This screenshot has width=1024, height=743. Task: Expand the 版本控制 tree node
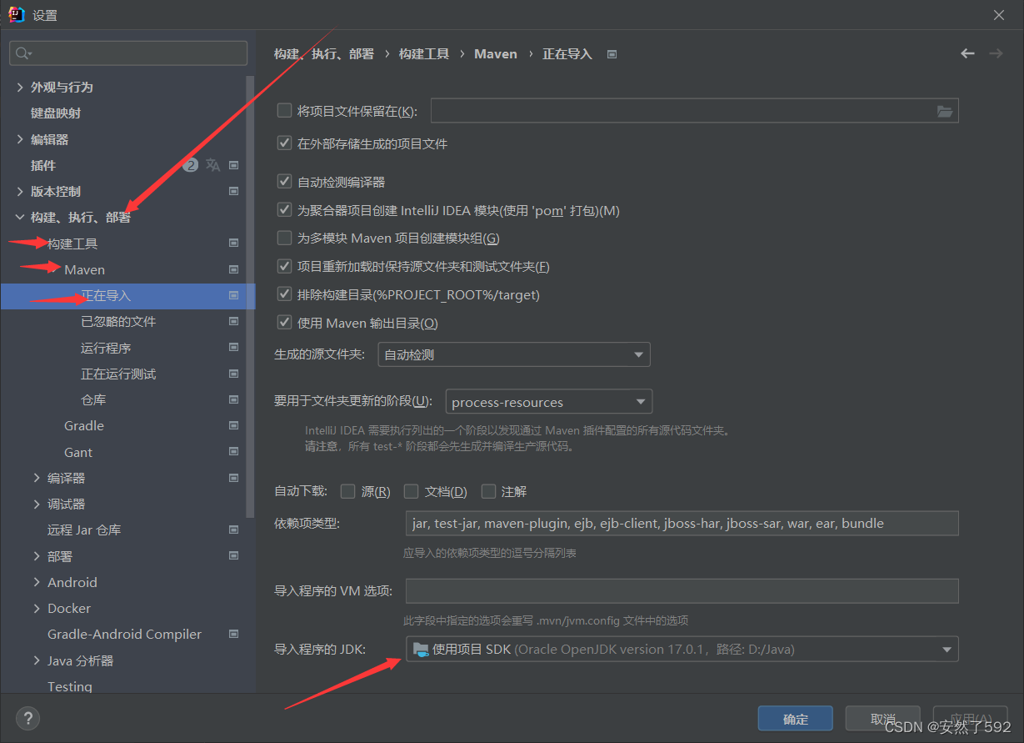(x=20, y=191)
